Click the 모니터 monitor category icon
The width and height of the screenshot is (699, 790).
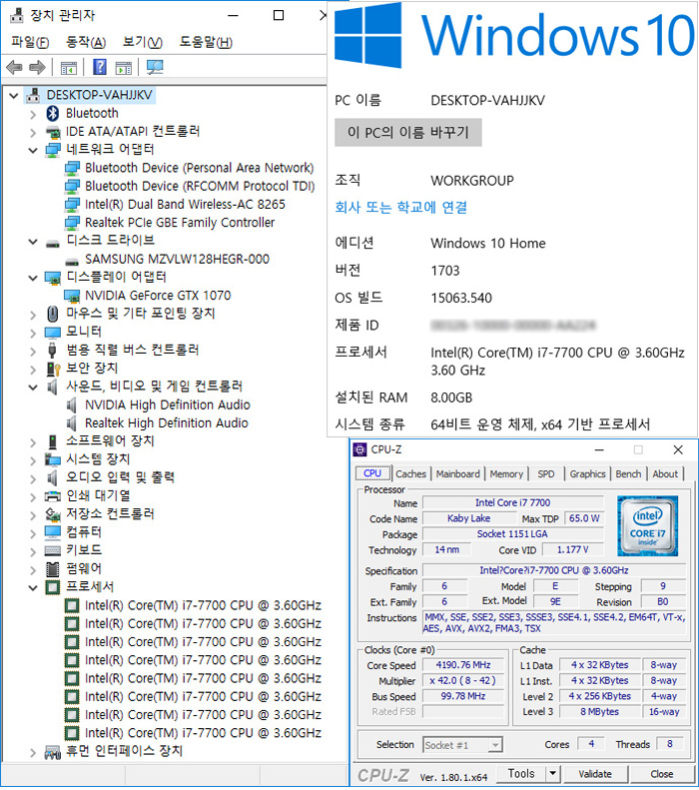tap(52, 332)
